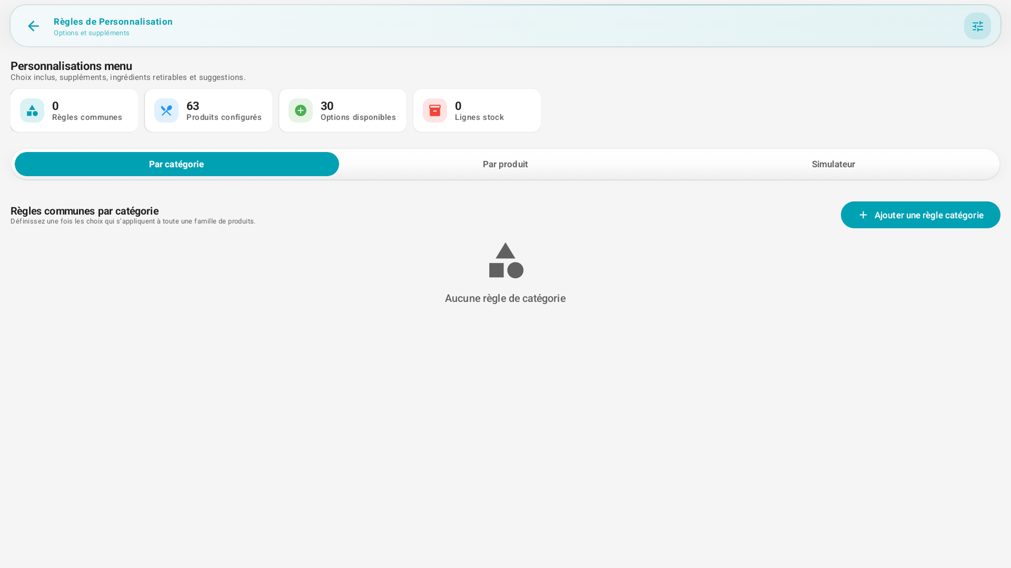Viewport: 1011px width, 568px height.
Task: Click the text 'Définissez une fois les choix'
Action: click(133, 222)
